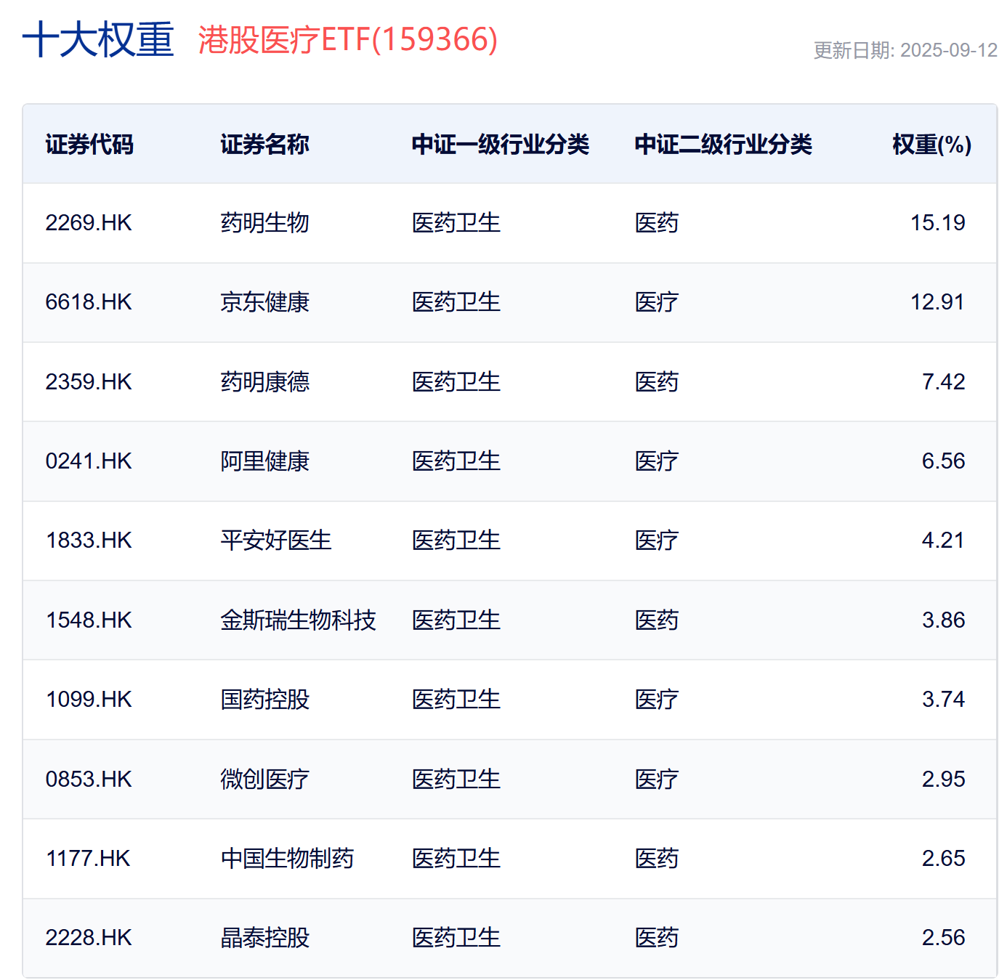Select the stock name '微创医疗'
Viewport: 1007px width, 980px height.
pos(265,779)
